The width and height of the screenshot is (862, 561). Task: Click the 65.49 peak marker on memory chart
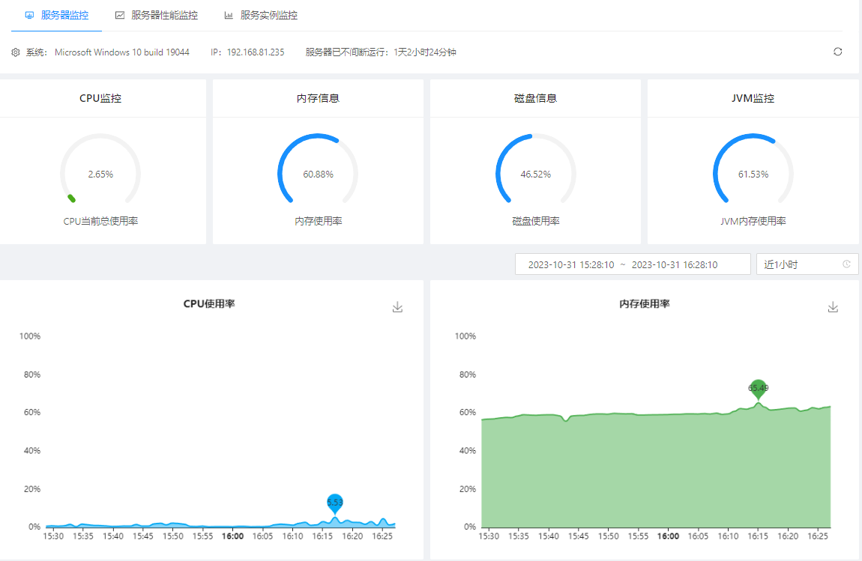point(758,387)
